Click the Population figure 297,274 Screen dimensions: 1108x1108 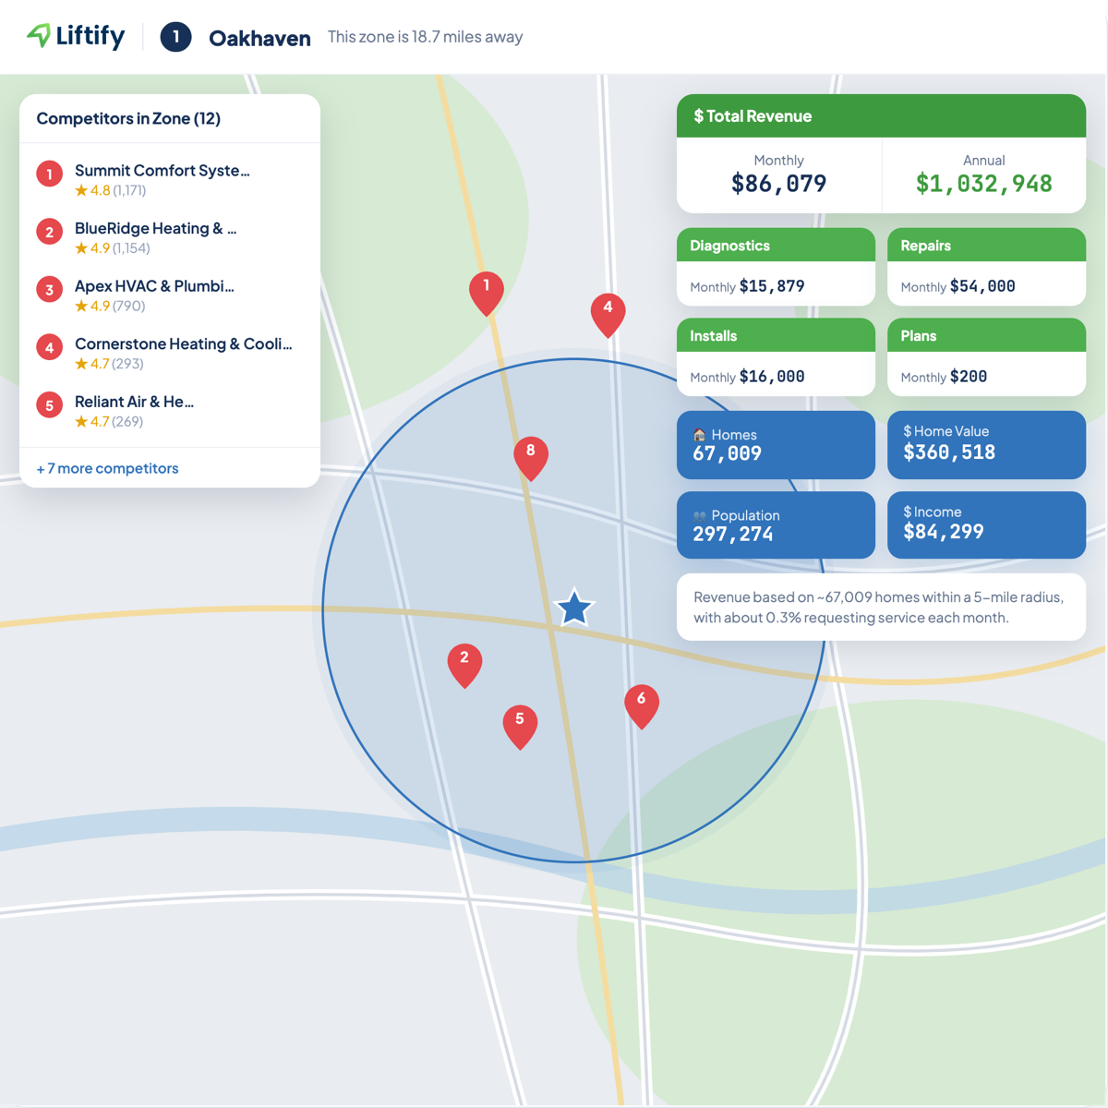[x=732, y=534]
